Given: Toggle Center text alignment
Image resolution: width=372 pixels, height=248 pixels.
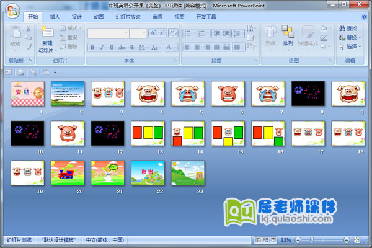Looking at the screenshot, I should click(197, 47).
